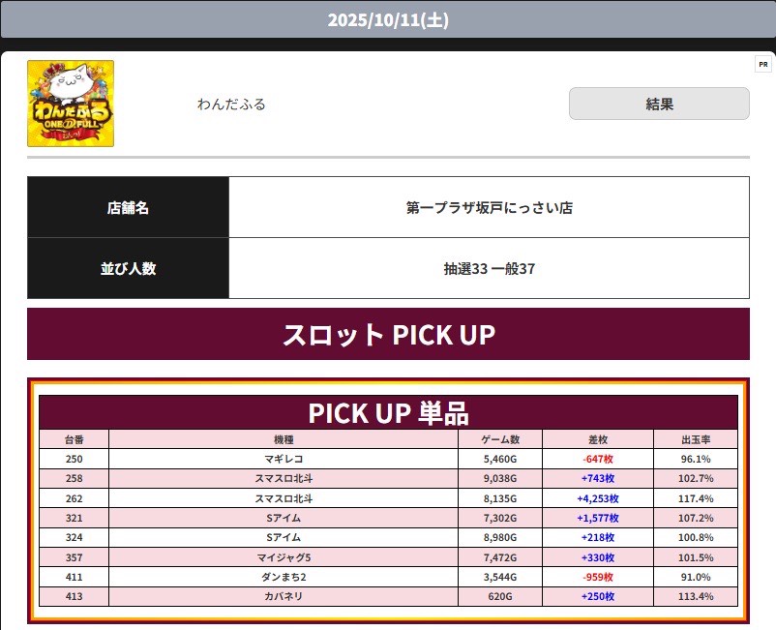This screenshot has width=776, height=630.
Task: Click the マイジャグ5 machine name
Action: [x=284, y=557]
